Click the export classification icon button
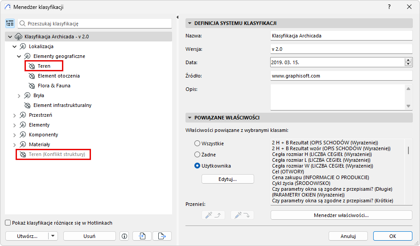The image size is (420, 246). click(x=162, y=236)
